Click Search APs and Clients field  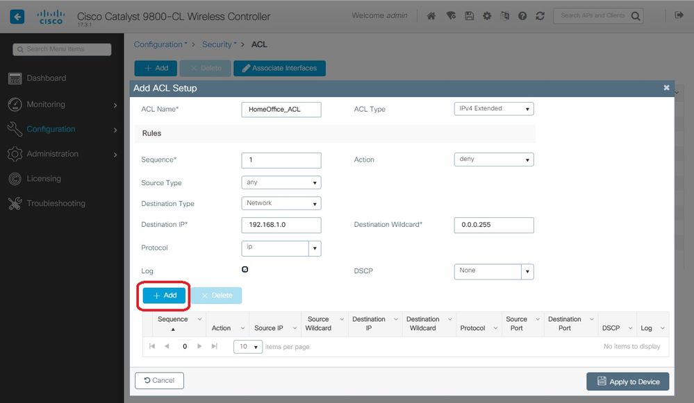pyautogui.click(x=592, y=16)
